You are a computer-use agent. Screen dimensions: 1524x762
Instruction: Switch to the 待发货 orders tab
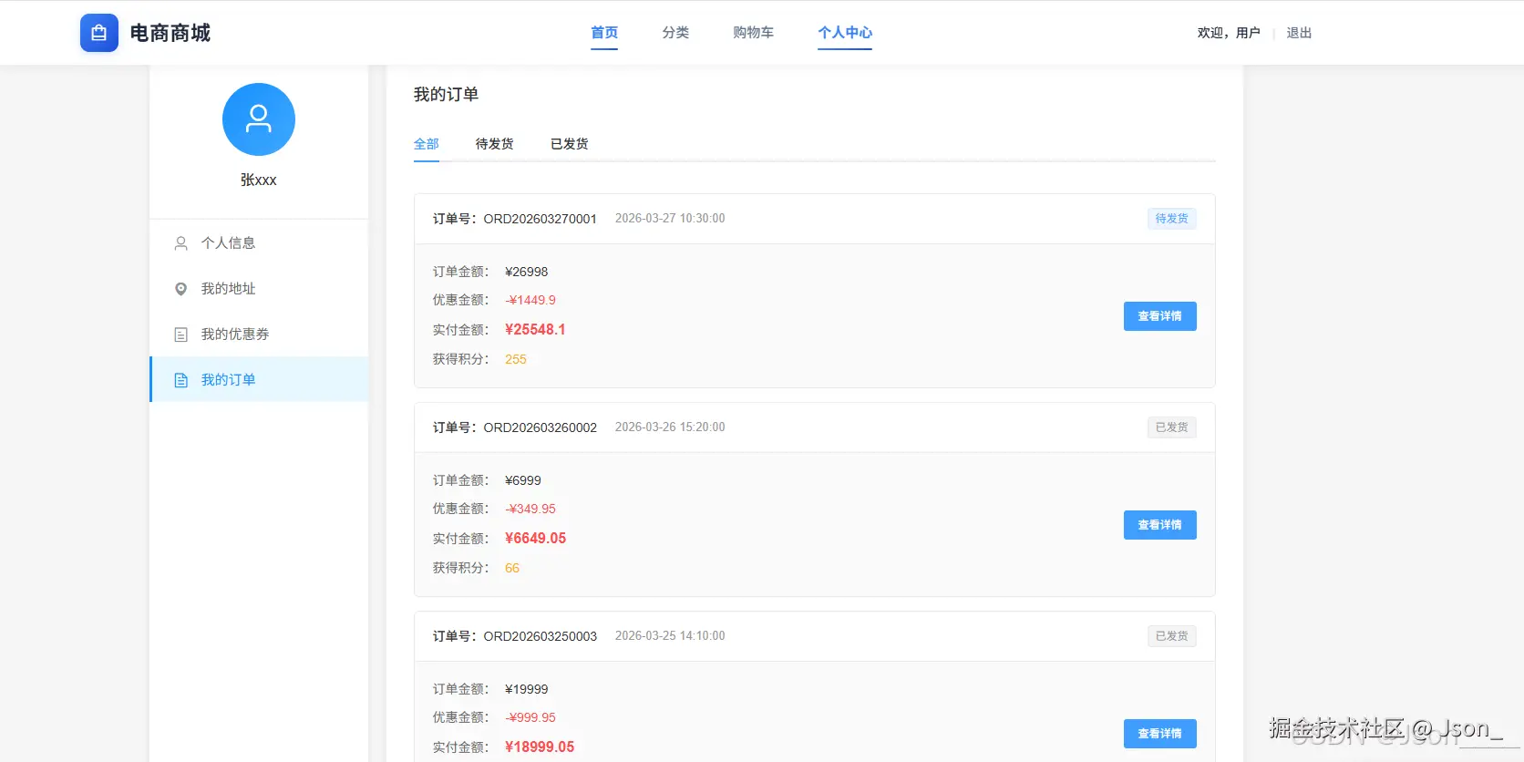coord(495,144)
